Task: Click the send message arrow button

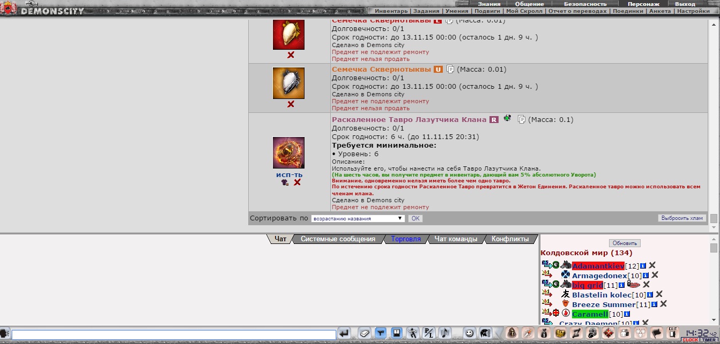Action: (345, 333)
